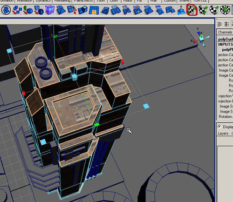Click the rightmost checkered Automatic Mapping icon
The width and height of the screenshot is (233, 202).
point(225,10)
